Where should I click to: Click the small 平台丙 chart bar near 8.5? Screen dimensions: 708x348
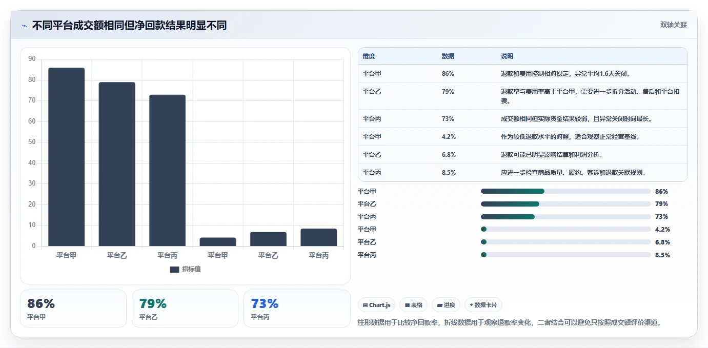point(319,237)
